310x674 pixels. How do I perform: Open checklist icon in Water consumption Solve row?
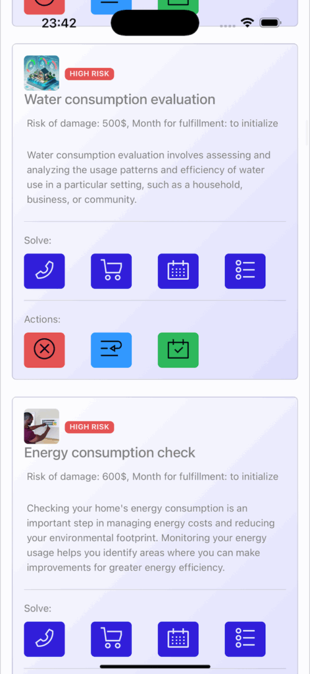click(245, 271)
